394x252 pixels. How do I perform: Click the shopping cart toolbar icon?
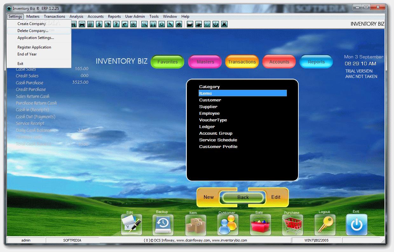click(x=74, y=24)
